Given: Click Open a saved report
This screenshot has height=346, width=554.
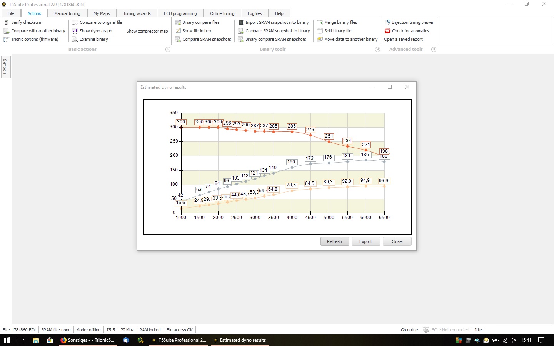Looking at the screenshot, I should (403, 39).
